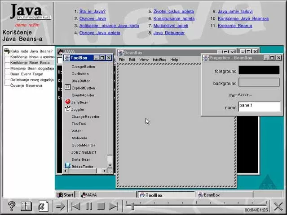The width and height of the screenshot is (287, 215).
Task: Open Menjanje Bean događaja topic
Action: [32, 69]
